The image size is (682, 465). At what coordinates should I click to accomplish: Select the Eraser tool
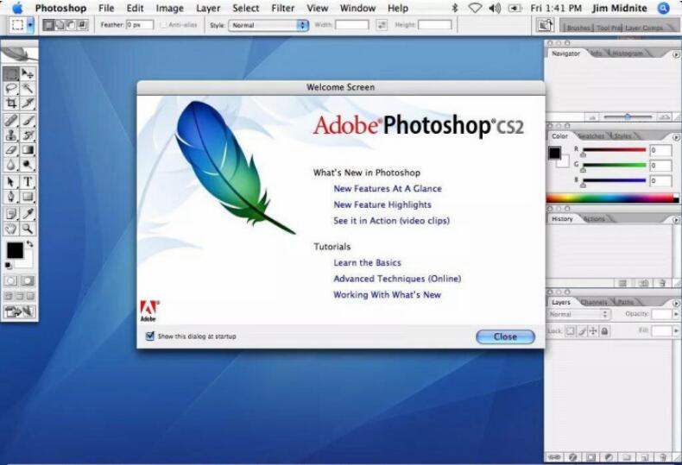point(11,150)
